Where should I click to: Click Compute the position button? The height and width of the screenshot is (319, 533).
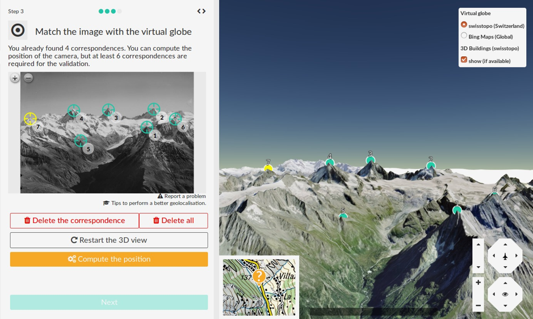point(109,259)
